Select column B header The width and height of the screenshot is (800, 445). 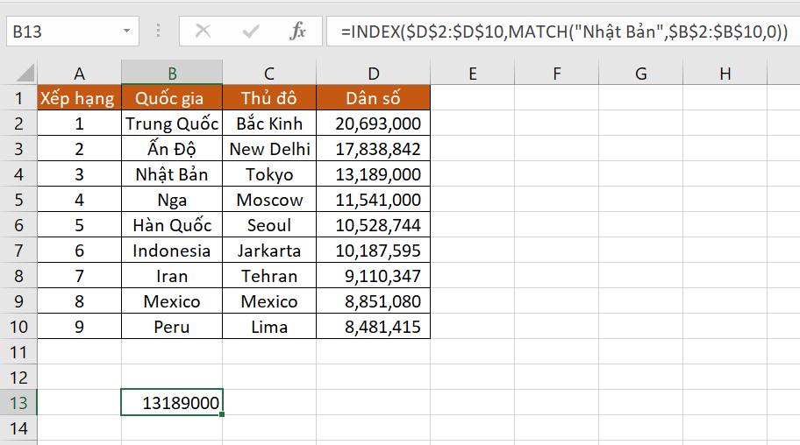tap(172, 74)
